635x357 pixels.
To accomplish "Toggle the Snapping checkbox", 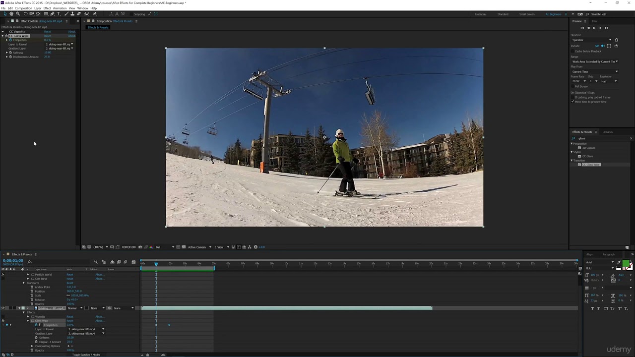I will coord(131,14).
